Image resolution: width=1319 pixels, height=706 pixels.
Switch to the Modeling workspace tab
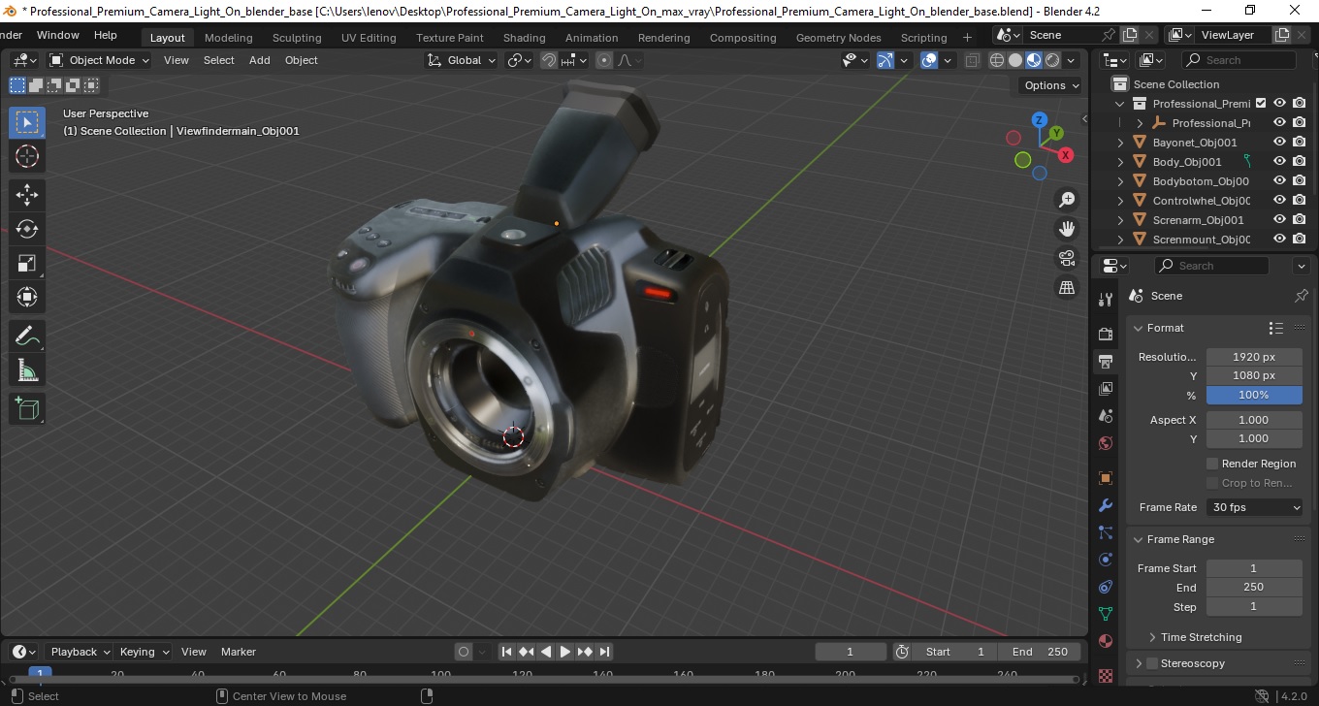pos(229,38)
